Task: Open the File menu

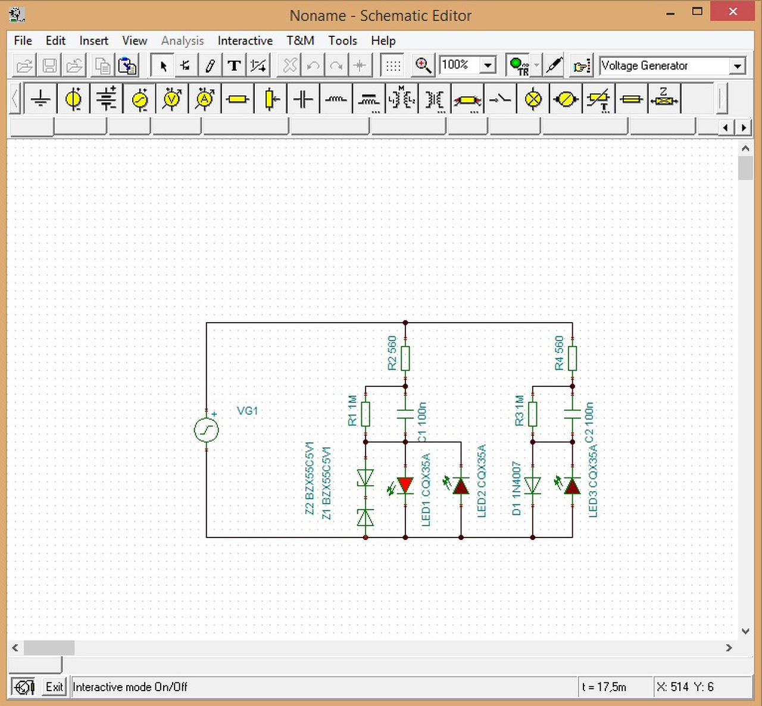Action: pos(23,40)
